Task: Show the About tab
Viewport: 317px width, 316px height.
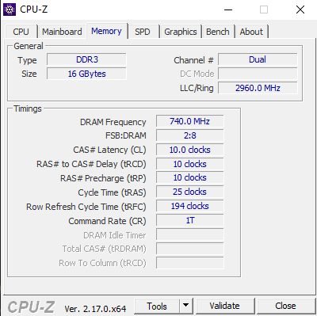Action: coord(251,32)
